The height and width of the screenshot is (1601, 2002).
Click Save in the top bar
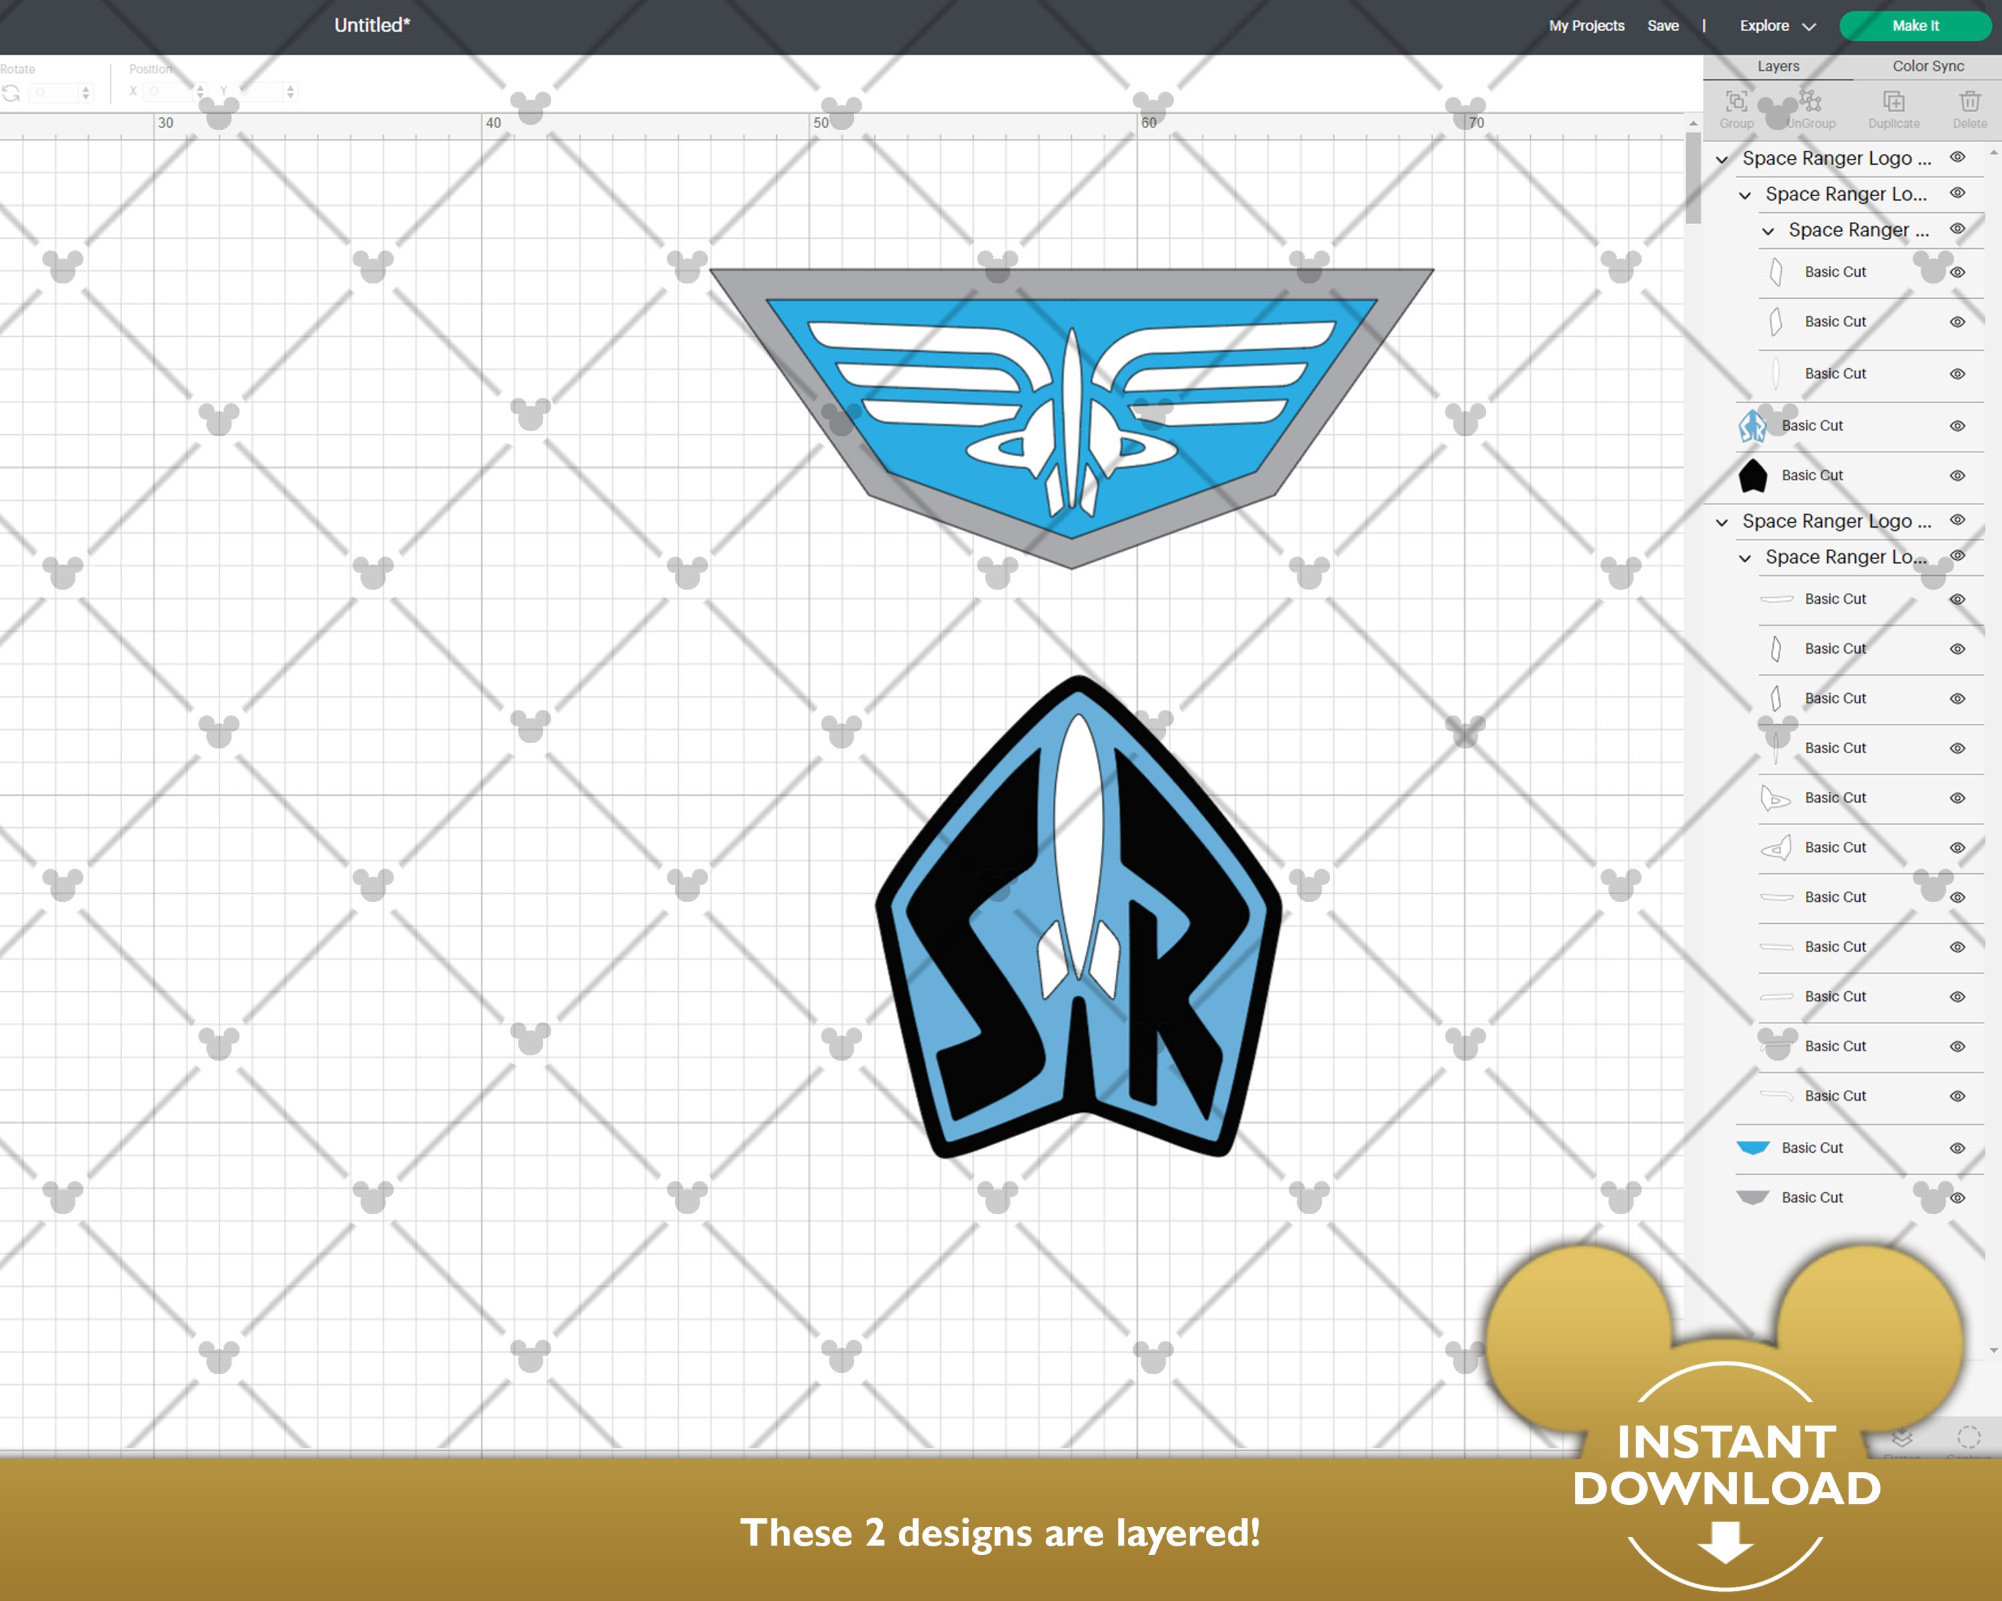pos(1663,25)
